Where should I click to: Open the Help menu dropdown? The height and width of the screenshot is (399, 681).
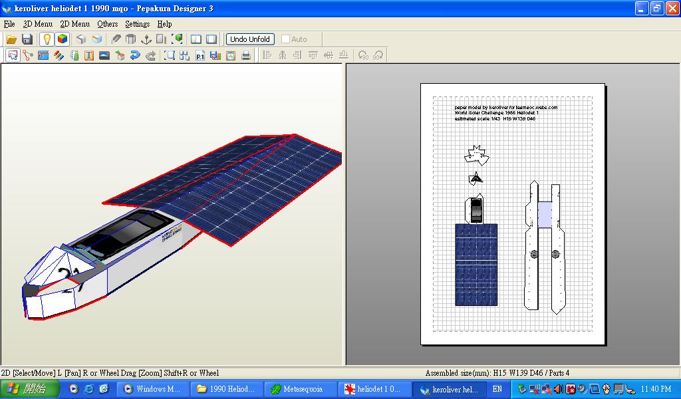[x=164, y=24]
